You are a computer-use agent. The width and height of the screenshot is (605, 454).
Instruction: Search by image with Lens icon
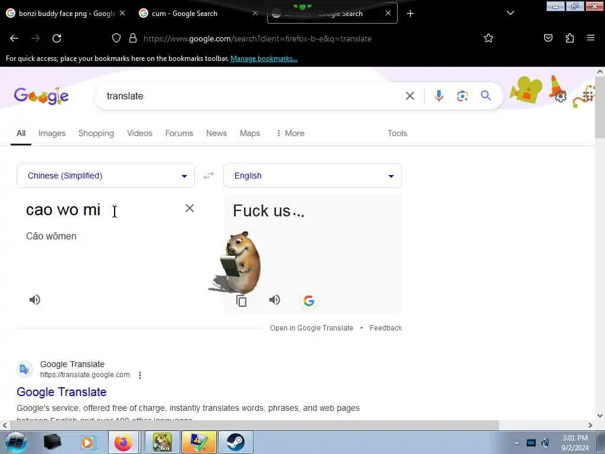click(462, 96)
